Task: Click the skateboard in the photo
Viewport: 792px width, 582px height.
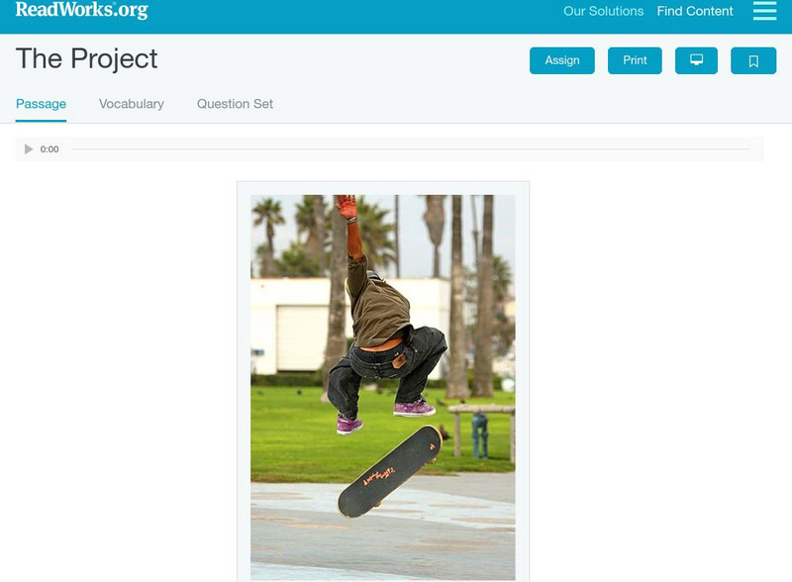Action: [390, 471]
